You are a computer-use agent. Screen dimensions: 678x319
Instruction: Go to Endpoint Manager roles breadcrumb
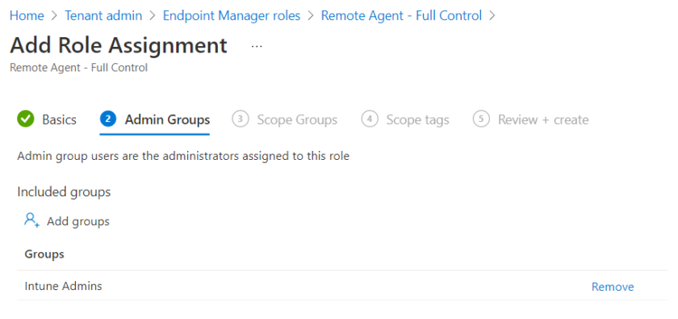click(232, 16)
